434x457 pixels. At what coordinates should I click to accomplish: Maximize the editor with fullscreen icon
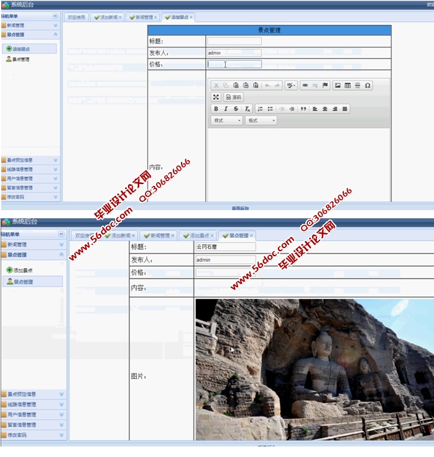(x=216, y=97)
